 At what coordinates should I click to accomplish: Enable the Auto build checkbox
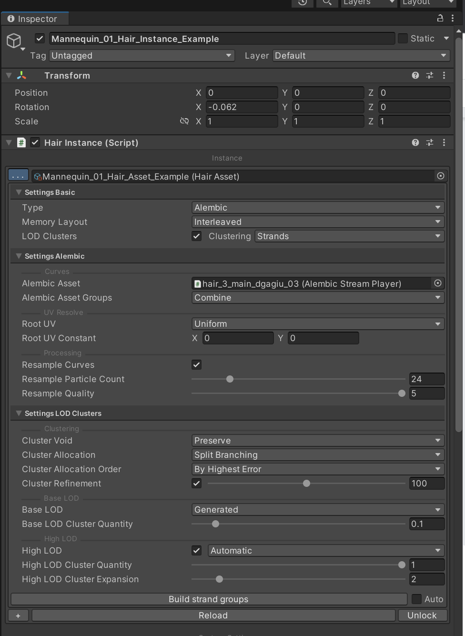(416, 599)
